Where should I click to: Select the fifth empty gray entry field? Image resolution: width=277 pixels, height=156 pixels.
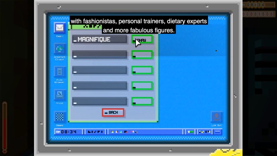click(x=100, y=101)
